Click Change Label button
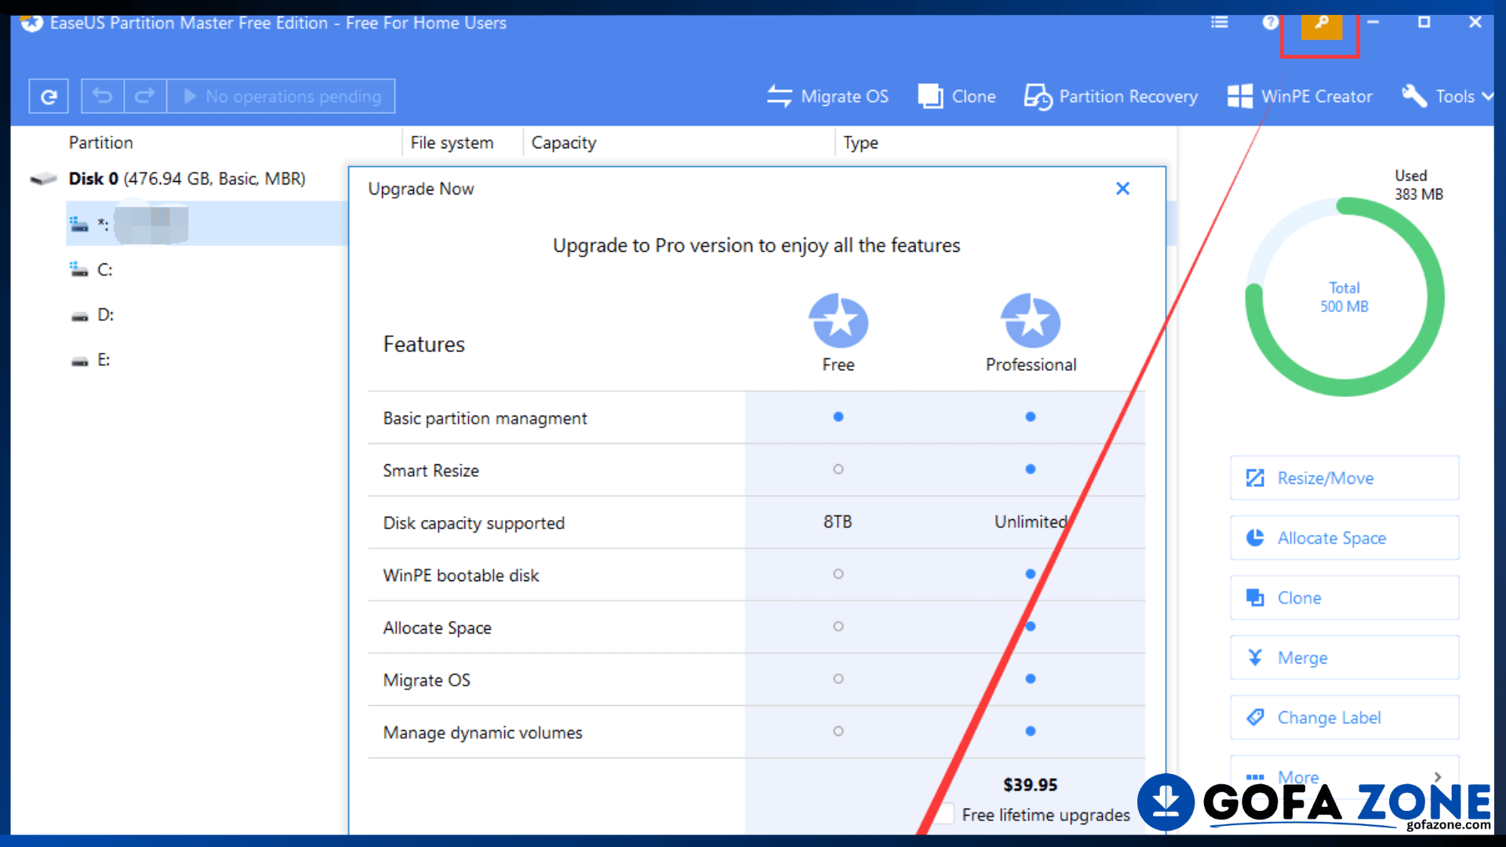The image size is (1506, 847). [x=1344, y=718]
